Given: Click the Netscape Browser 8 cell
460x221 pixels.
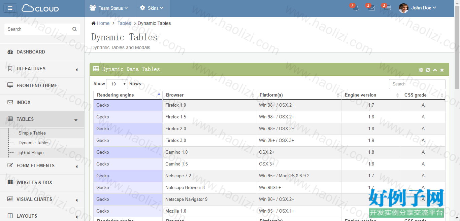Looking at the screenshot, I should pos(209,188).
